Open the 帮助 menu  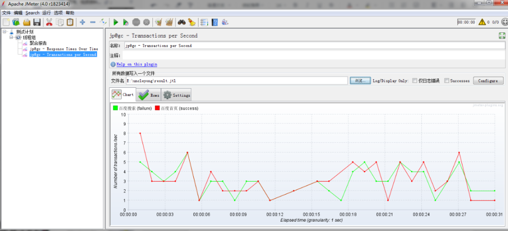coord(70,13)
